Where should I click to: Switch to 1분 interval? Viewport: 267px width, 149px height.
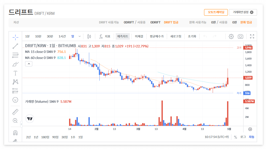[x=27, y=36]
